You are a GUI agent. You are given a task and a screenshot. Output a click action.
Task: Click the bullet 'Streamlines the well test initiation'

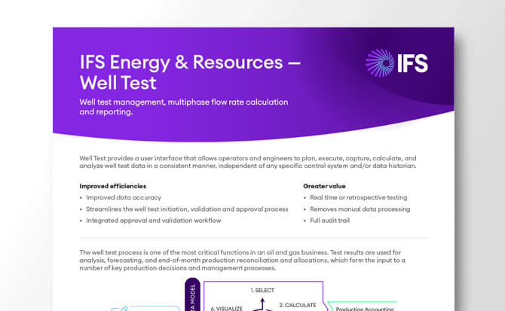(x=187, y=209)
